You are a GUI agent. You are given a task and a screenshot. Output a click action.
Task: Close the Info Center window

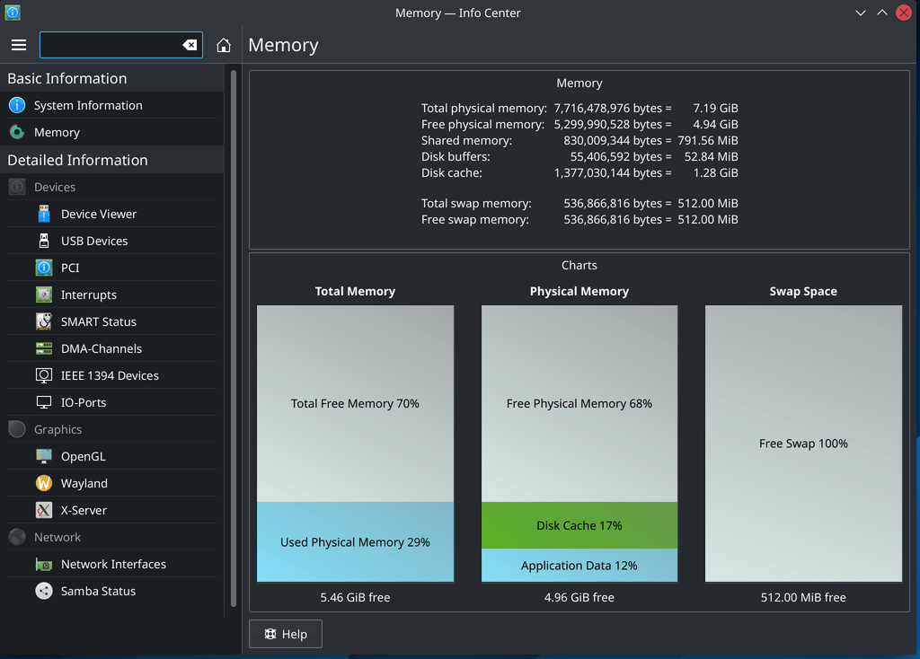904,13
